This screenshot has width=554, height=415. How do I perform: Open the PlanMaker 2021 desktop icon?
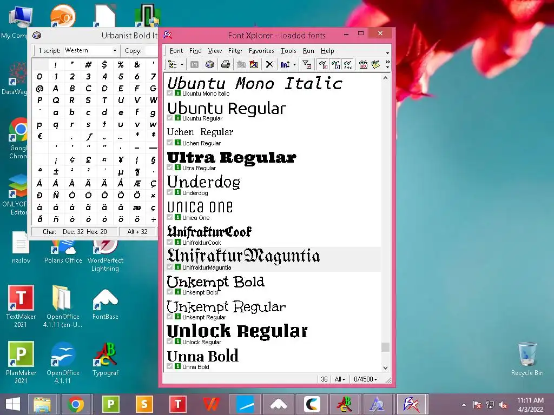point(21,363)
